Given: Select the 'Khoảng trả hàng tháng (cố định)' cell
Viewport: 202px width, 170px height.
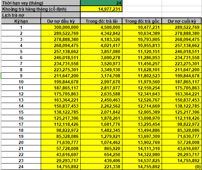Looking at the screenshot, I should click(41, 9).
